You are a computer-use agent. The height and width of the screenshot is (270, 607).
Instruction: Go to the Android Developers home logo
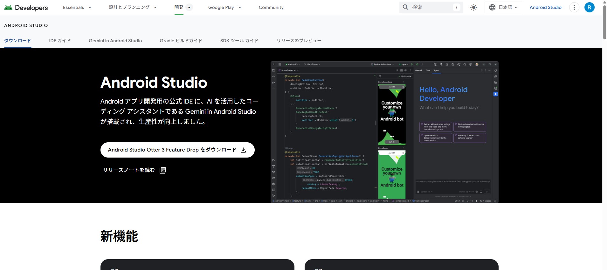click(x=26, y=7)
